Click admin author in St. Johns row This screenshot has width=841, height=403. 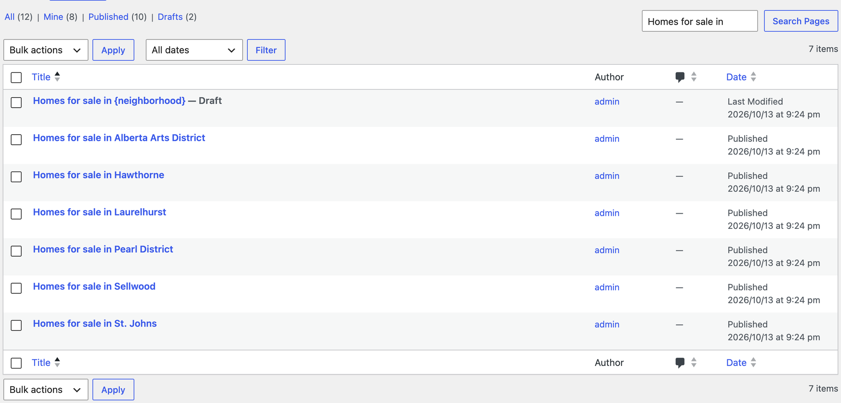607,324
